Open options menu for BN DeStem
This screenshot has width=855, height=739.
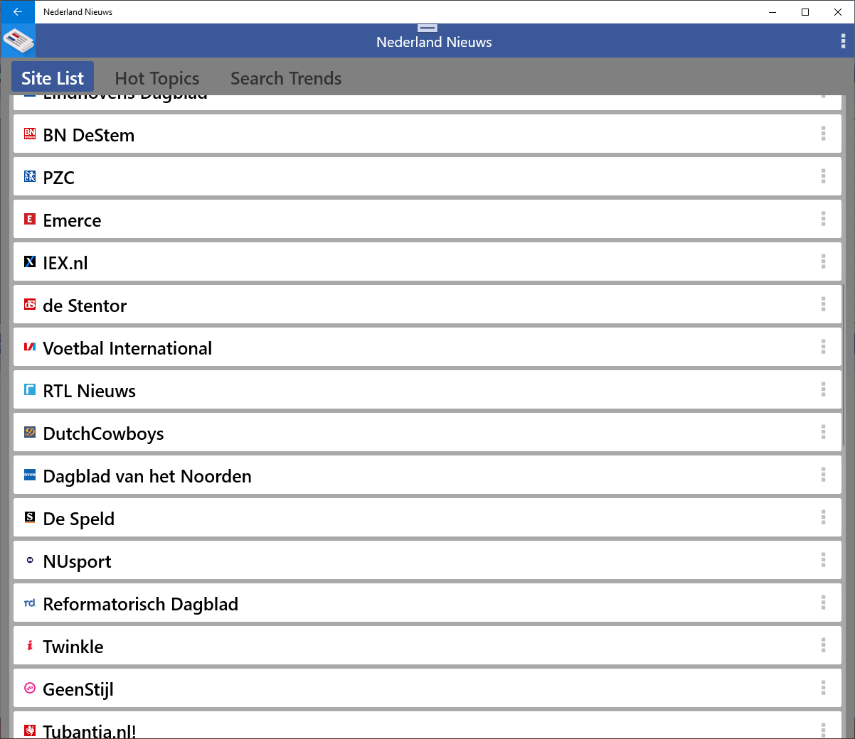[823, 134]
